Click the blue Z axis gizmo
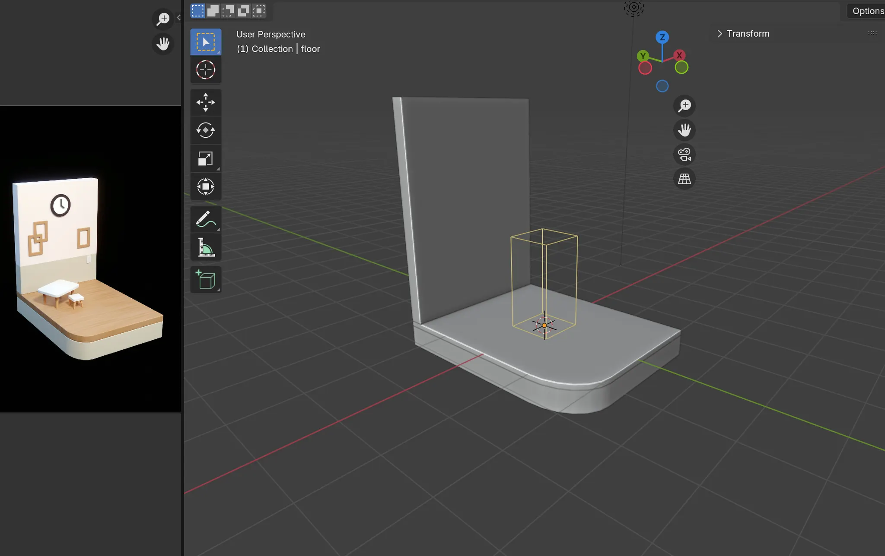885x556 pixels. [662, 37]
